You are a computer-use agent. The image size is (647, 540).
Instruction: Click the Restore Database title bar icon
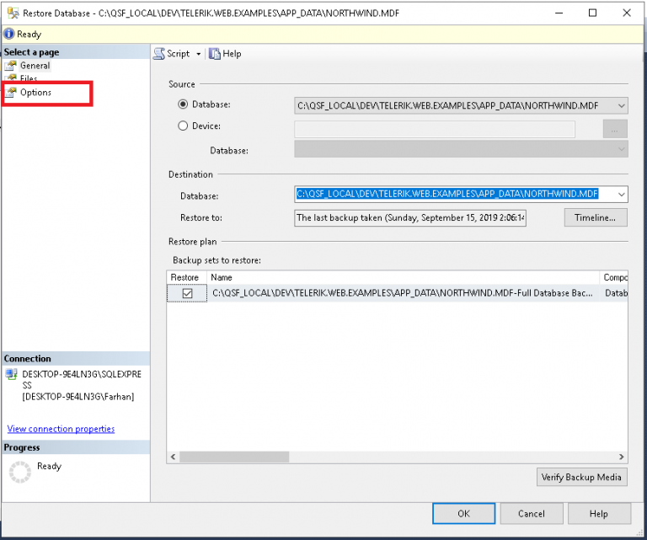(x=13, y=13)
